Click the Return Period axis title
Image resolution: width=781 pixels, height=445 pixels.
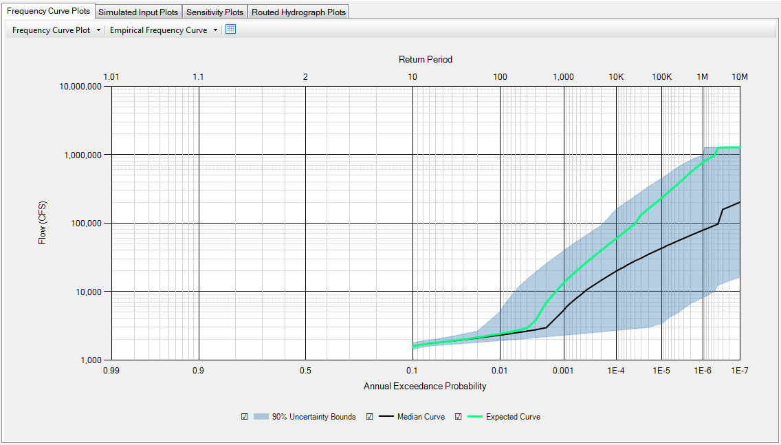point(426,60)
